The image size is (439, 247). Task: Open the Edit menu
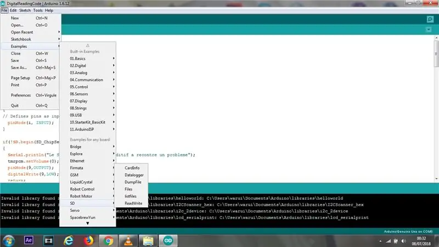tap(13, 10)
